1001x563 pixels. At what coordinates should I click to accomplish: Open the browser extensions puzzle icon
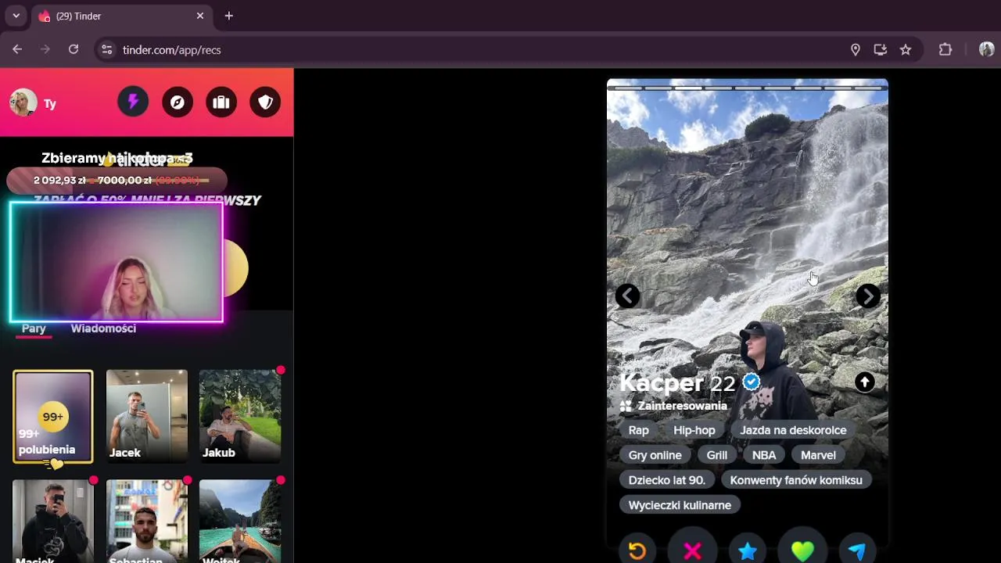tap(945, 49)
